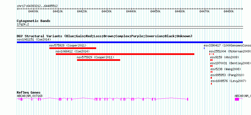Select the 64460k ruler tick label
The image size is (251, 115).
pyautogui.click(x=180, y=11)
